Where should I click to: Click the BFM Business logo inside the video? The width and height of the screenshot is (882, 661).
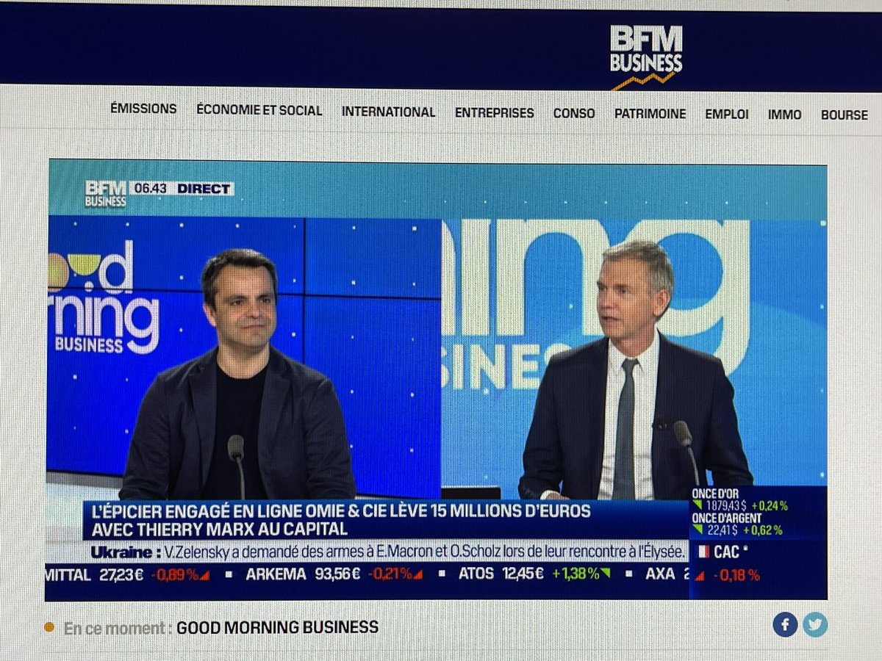[106, 193]
